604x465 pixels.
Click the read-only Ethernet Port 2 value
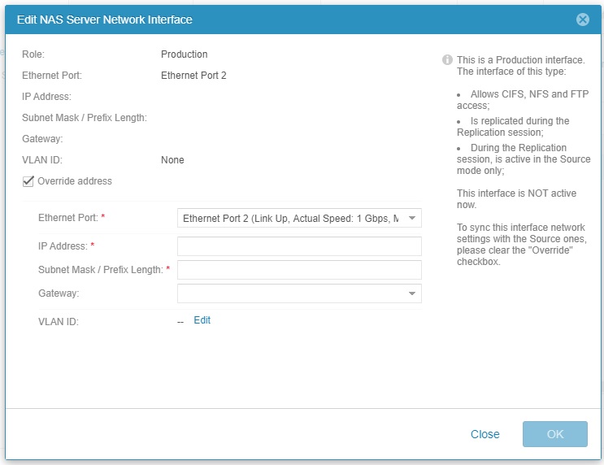click(193, 76)
